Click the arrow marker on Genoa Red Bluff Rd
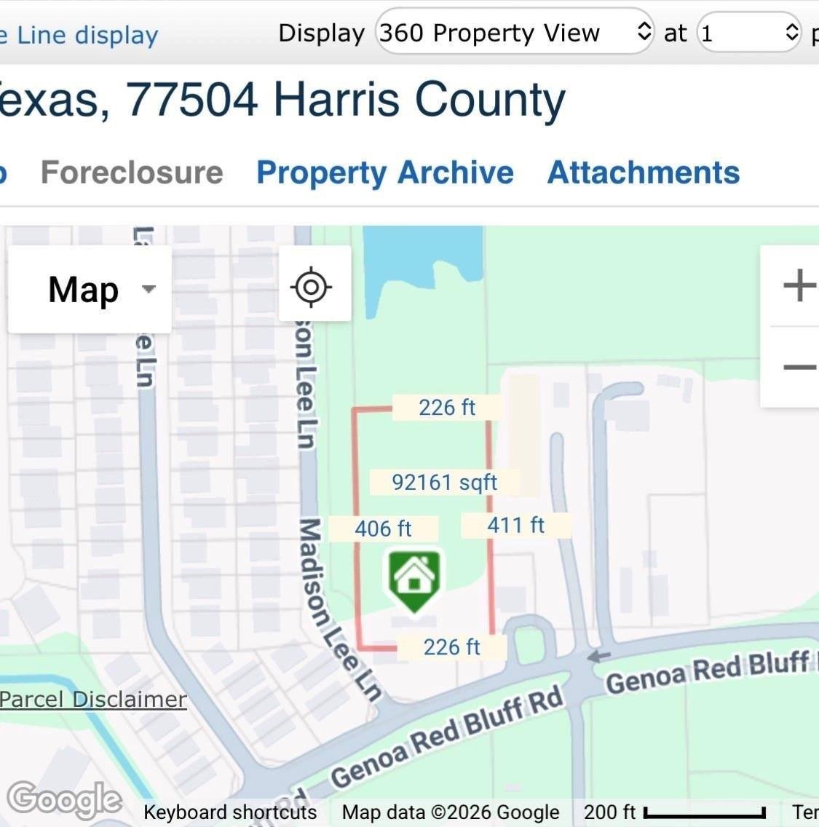 598,657
